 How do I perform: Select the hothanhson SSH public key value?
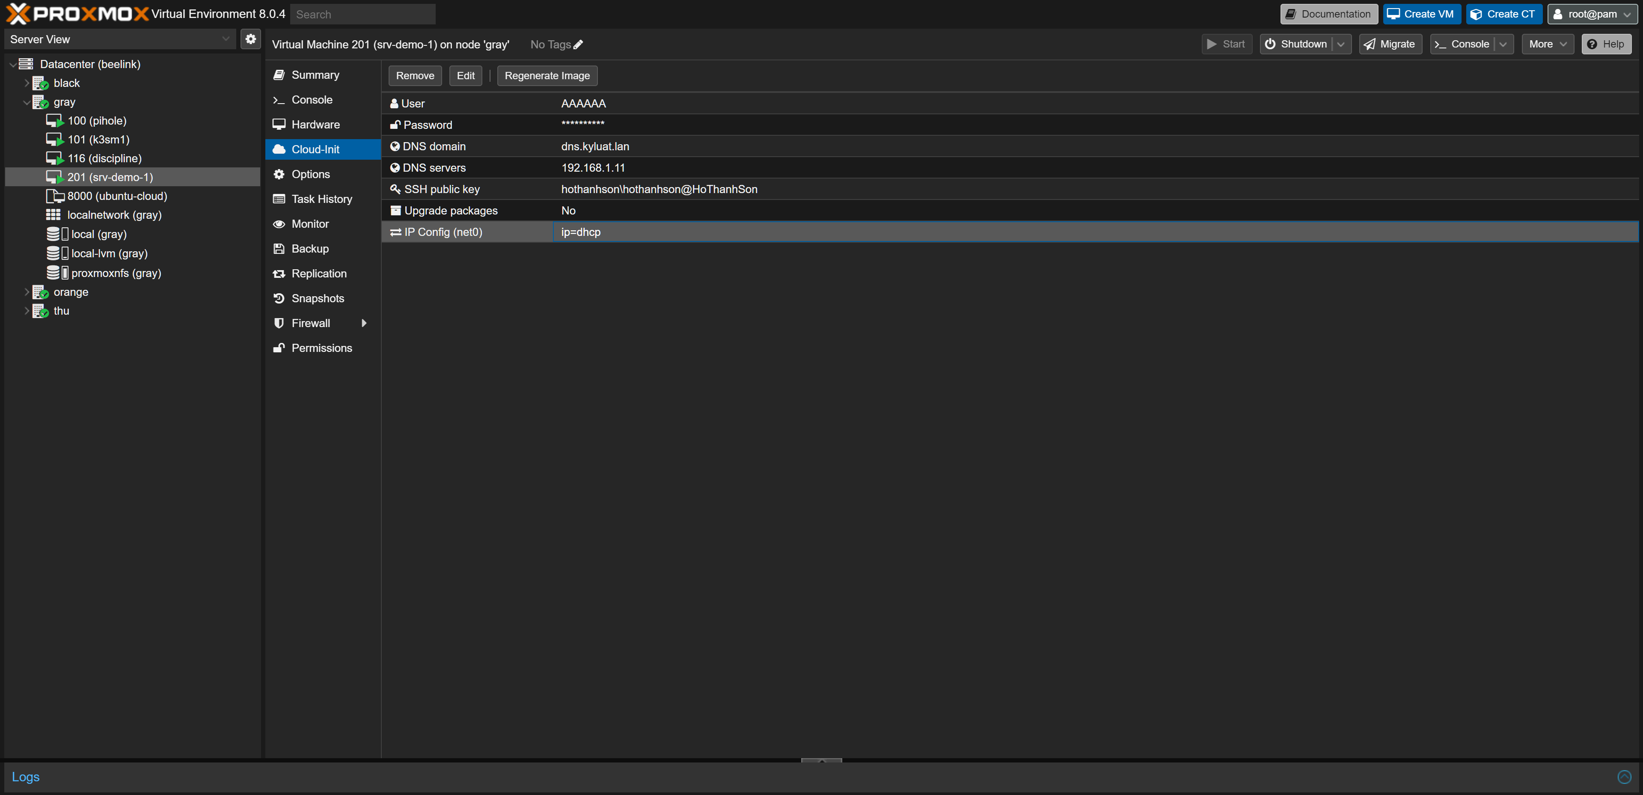pyautogui.click(x=660, y=189)
